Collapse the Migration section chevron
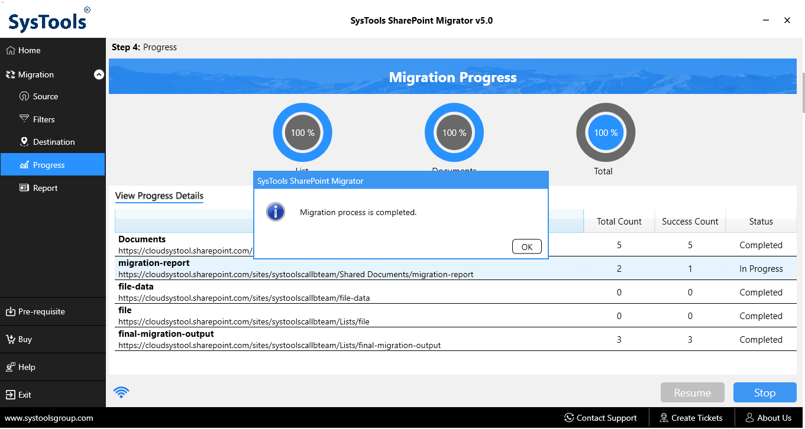The height and width of the screenshot is (429, 805). click(x=99, y=74)
